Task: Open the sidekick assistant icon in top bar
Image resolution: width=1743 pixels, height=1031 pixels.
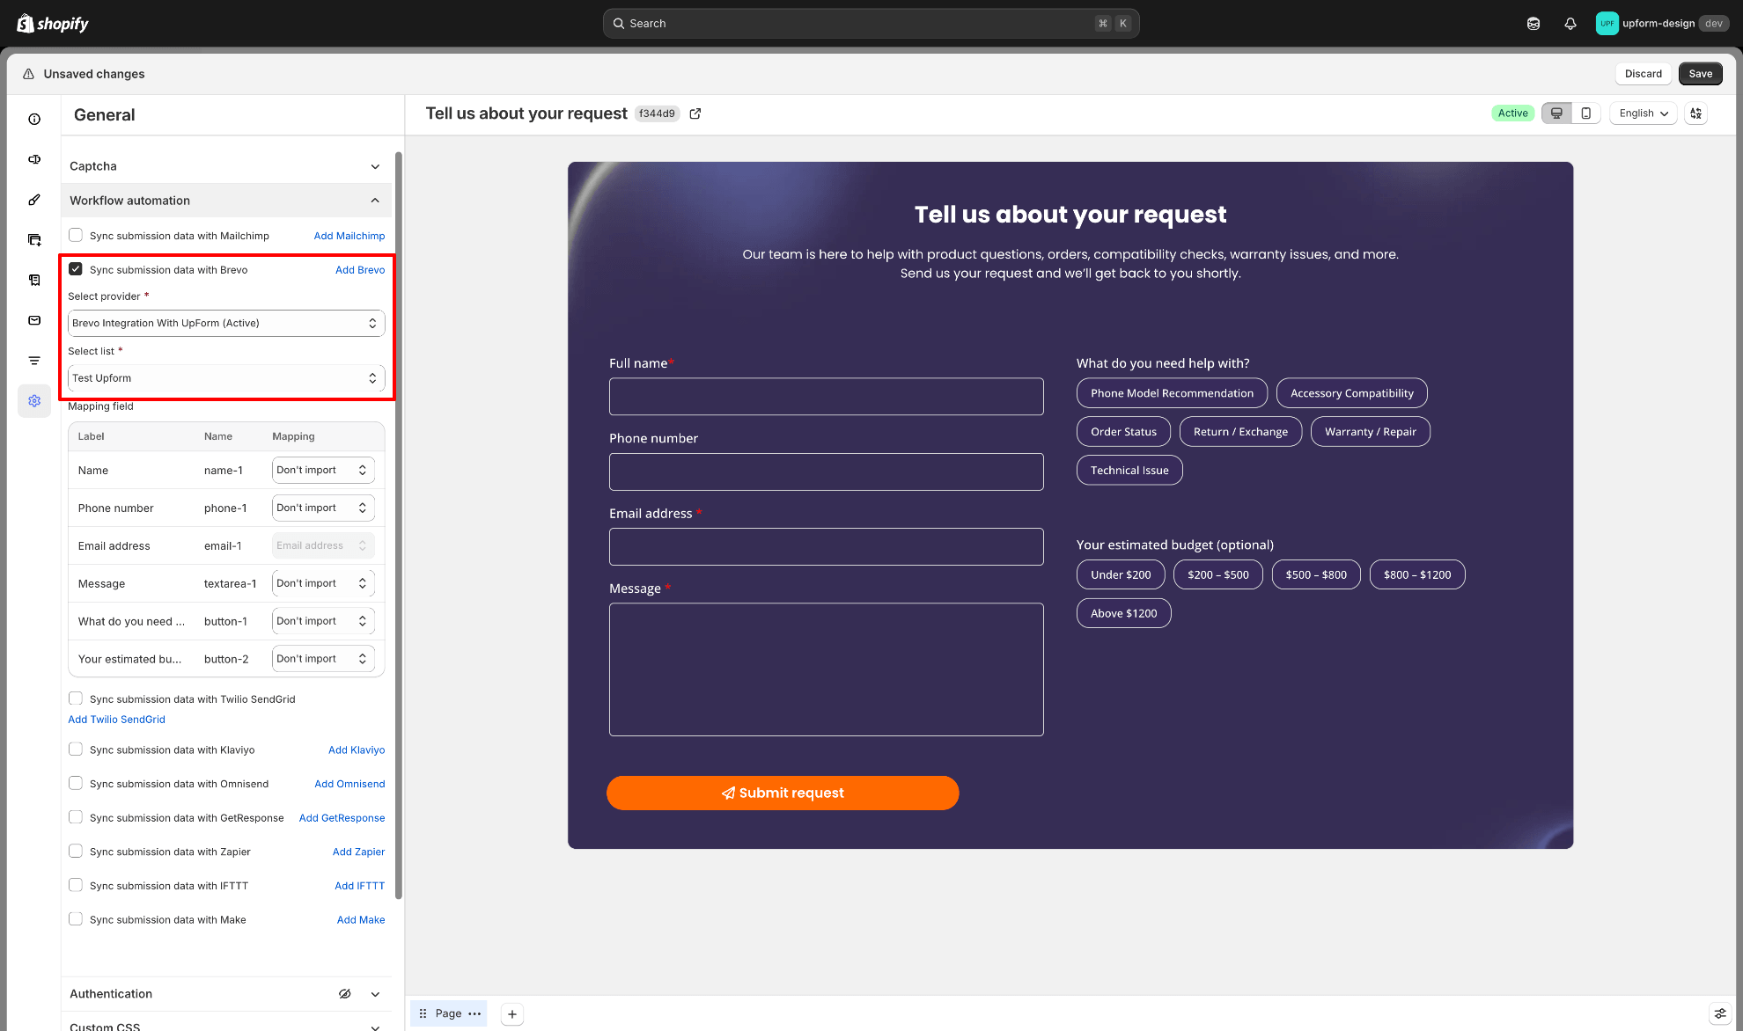Action: [1533, 24]
